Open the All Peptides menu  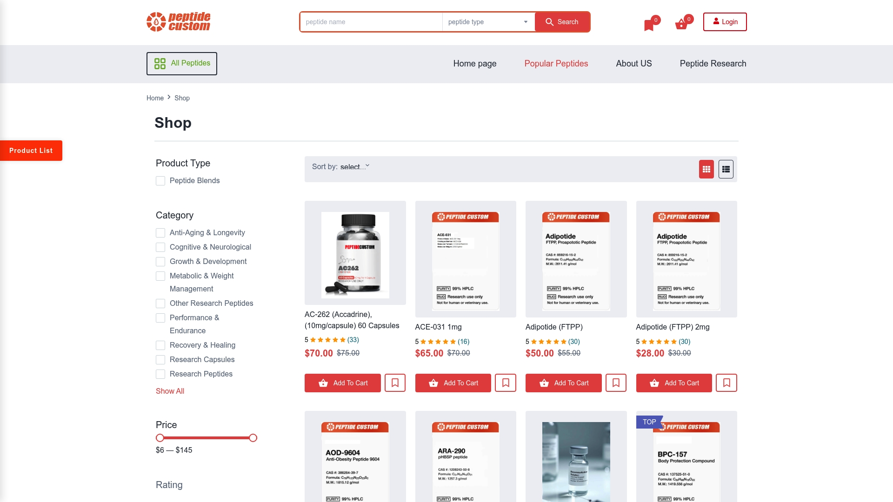pyautogui.click(x=182, y=64)
